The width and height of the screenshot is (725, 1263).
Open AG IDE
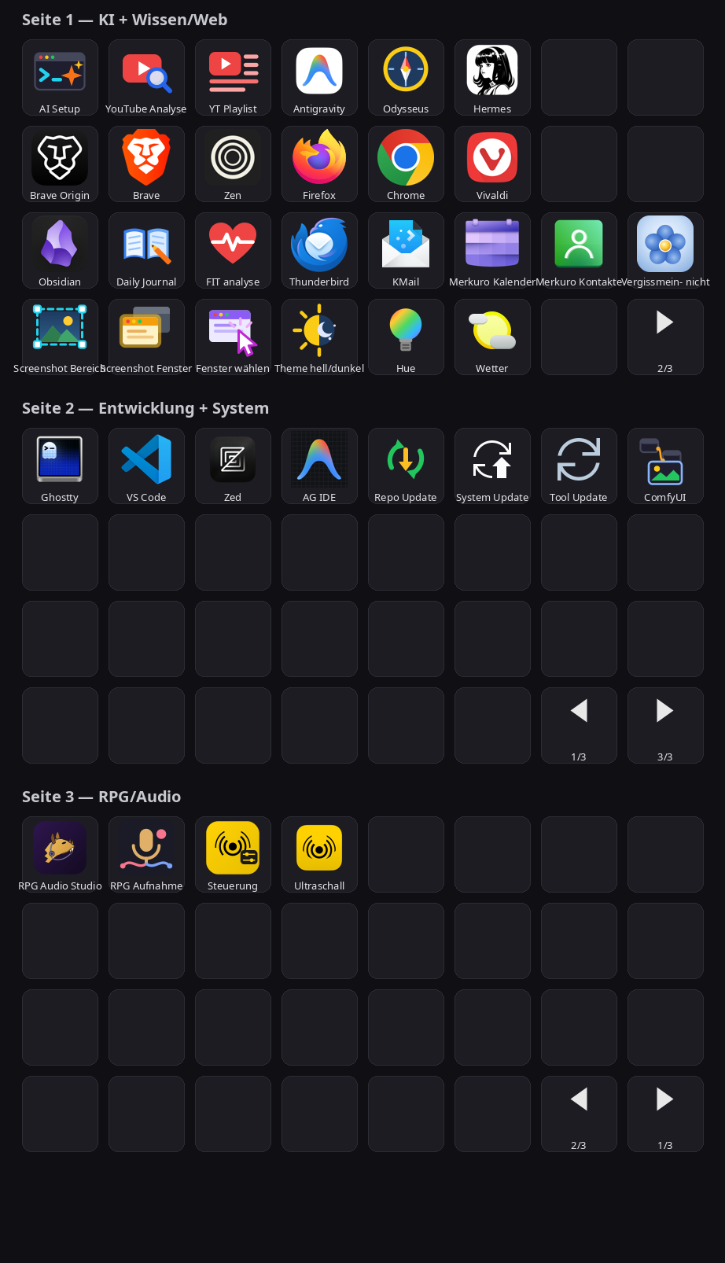tap(319, 466)
